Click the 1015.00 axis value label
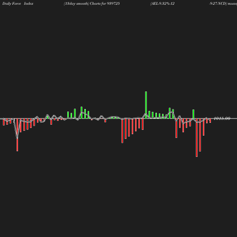This screenshot has width=237, height=237. click(222, 118)
